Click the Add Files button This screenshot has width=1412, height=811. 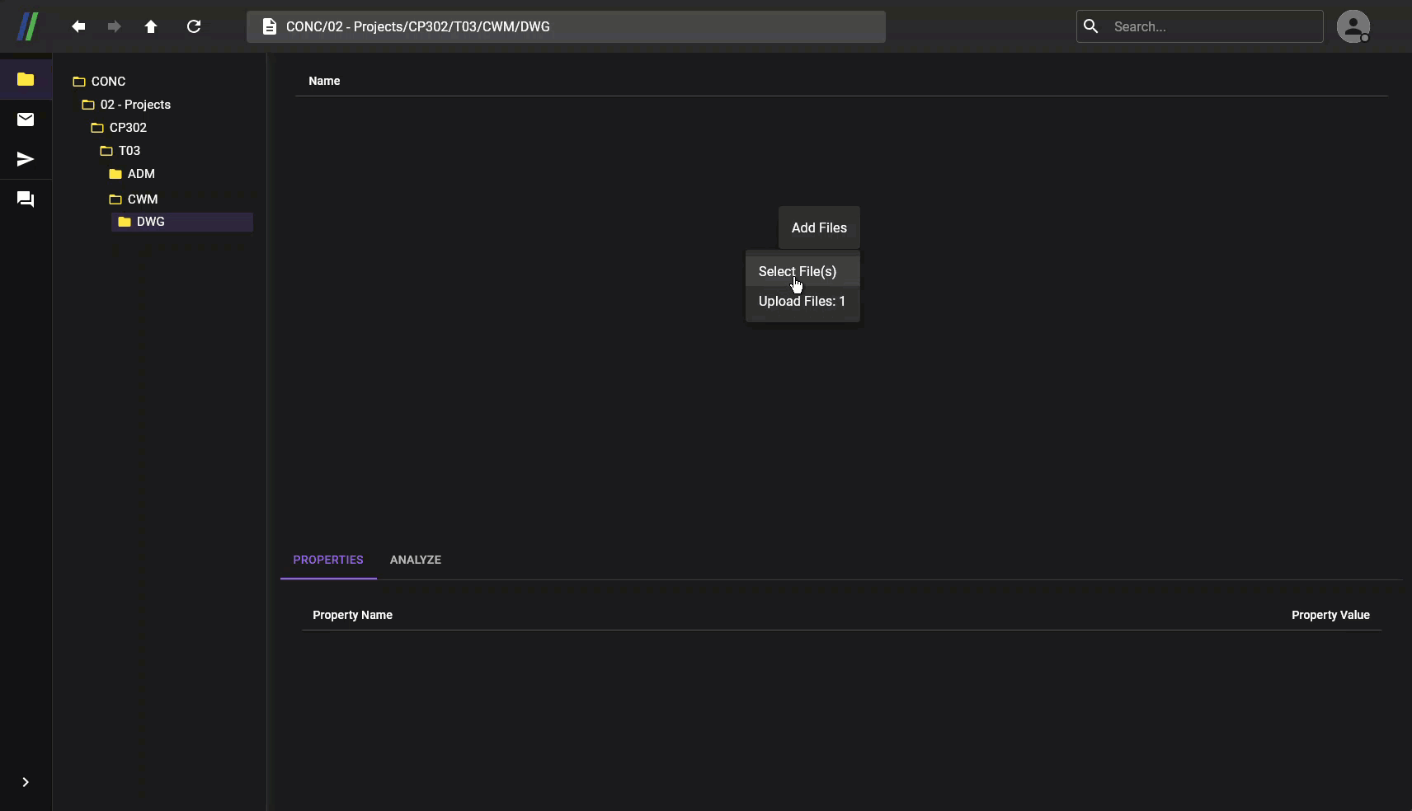pyautogui.click(x=818, y=227)
